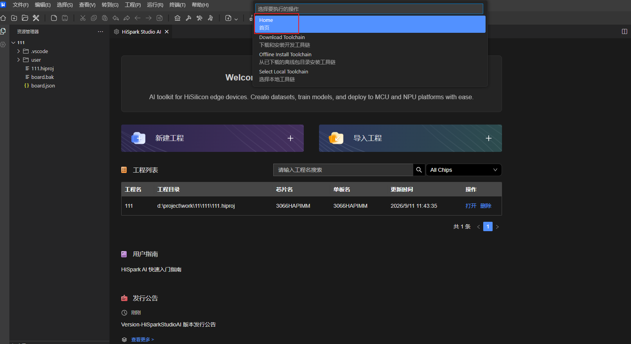Click the split editor layout icon
Screen dimensions: 631x344
coord(624,31)
